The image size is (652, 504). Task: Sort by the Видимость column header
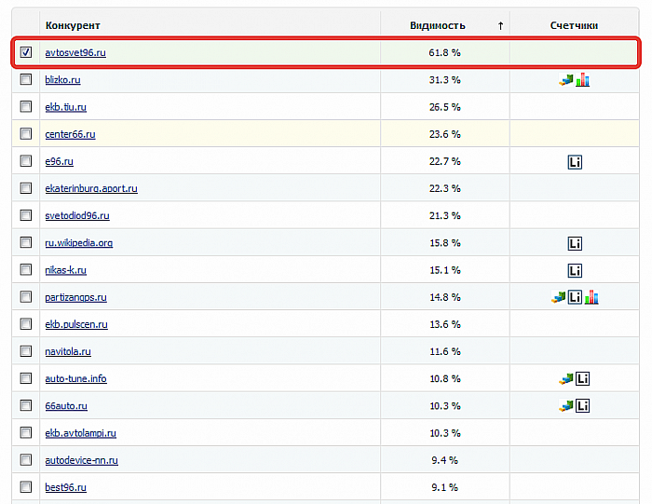tap(438, 25)
